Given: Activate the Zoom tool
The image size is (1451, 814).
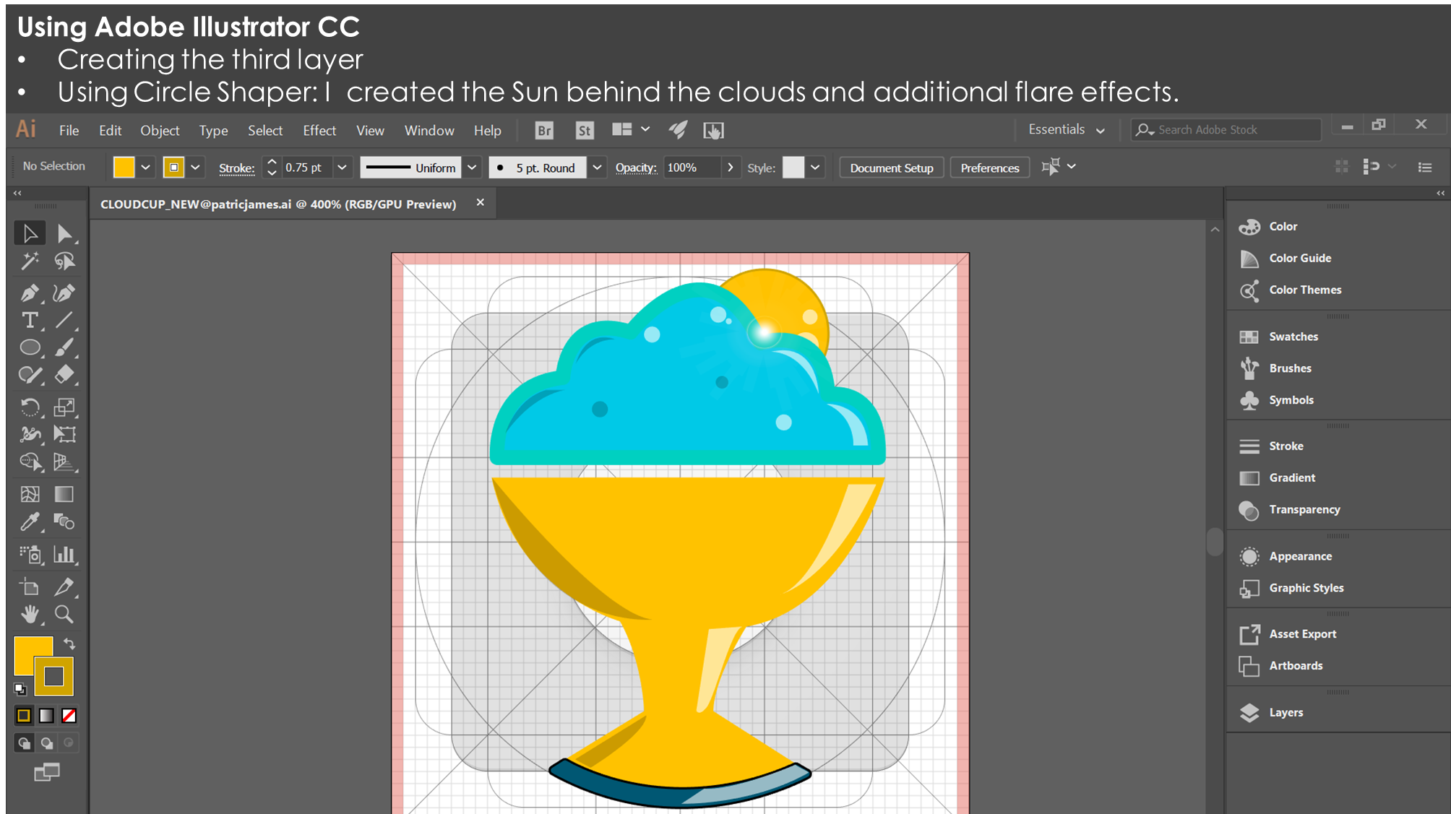Looking at the screenshot, I should pyautogui.click(x=64, y=614).
